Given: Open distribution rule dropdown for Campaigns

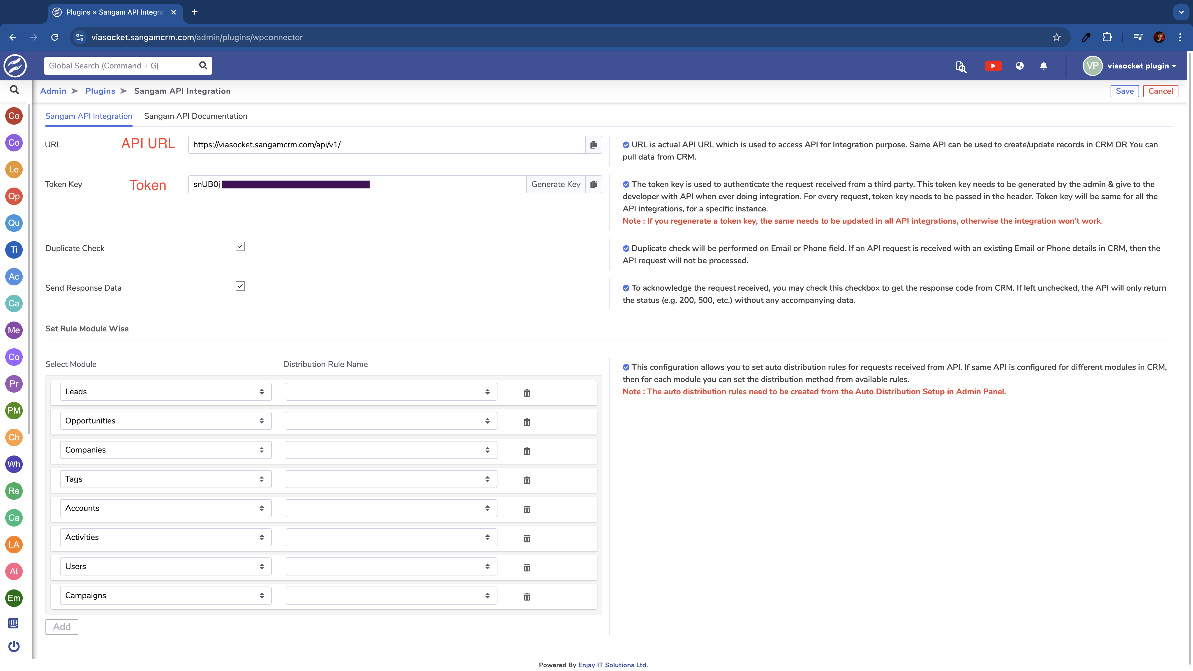Looking at the screenshot, I should pos(391,596).
